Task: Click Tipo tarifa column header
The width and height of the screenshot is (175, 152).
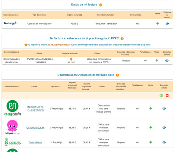Action: pos(55,87)
